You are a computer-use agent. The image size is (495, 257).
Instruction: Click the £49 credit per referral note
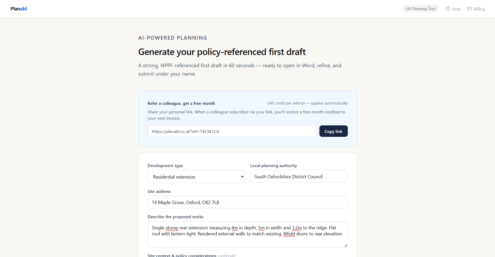point(307,103)
